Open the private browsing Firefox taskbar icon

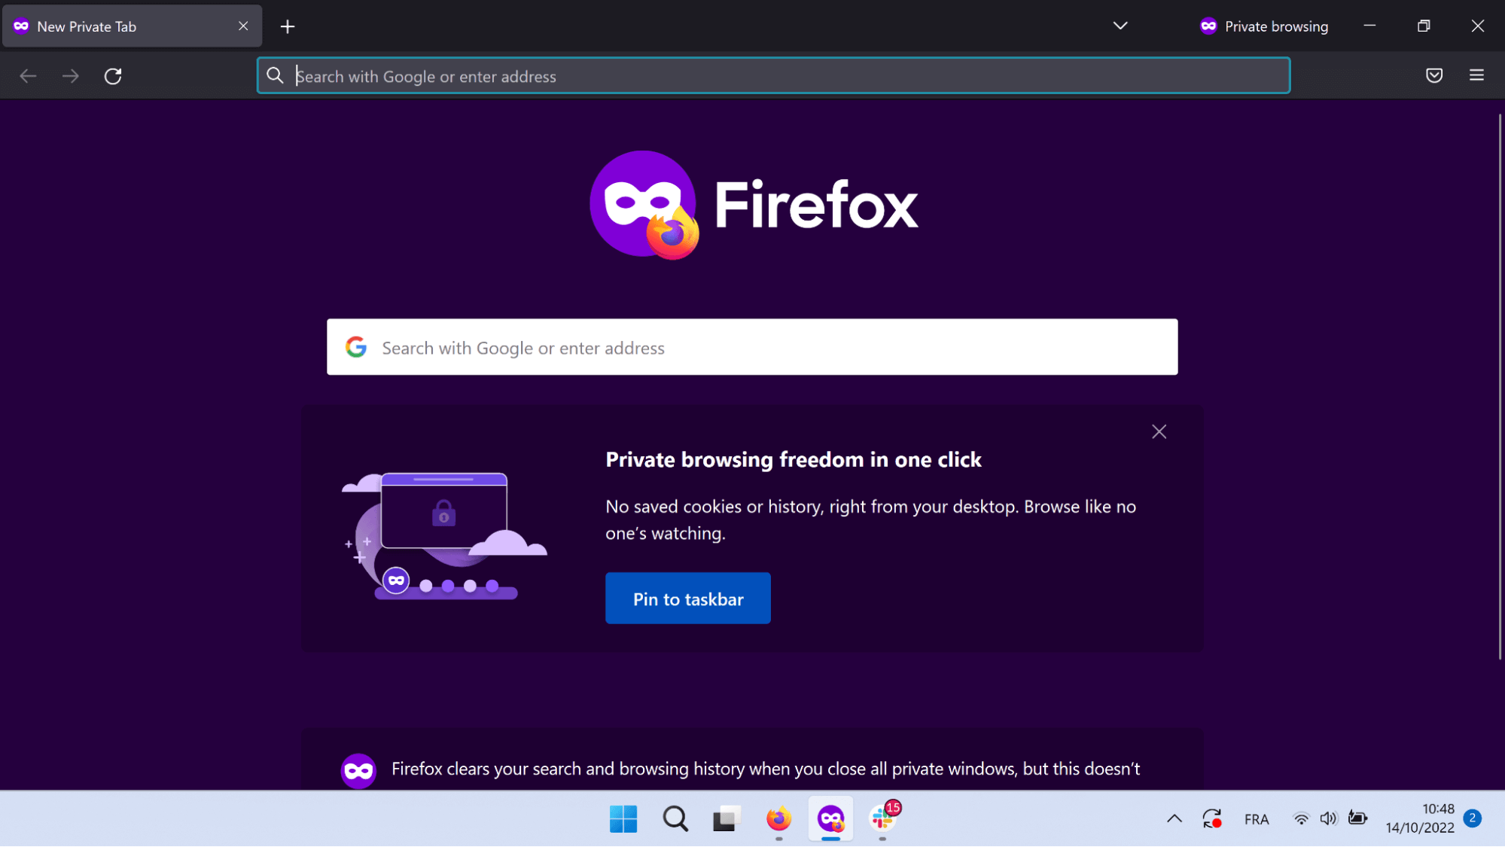point(833,819)
